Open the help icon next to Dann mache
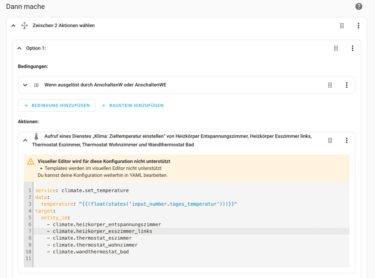Viewport: 375px width, 278px height. click(359, 7)
